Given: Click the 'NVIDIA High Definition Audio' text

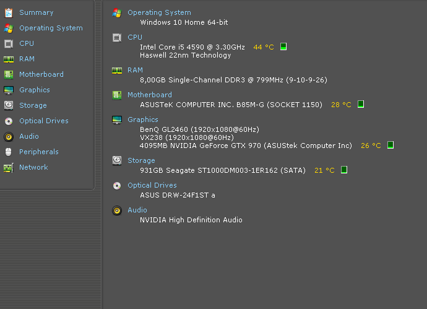Looking at the screenshot, I should tap(191, 220).
